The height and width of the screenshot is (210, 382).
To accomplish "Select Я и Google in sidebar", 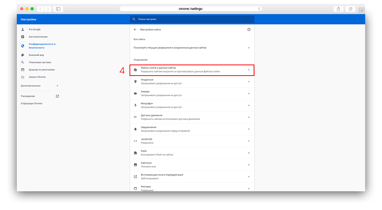I will tap(35, 29).
